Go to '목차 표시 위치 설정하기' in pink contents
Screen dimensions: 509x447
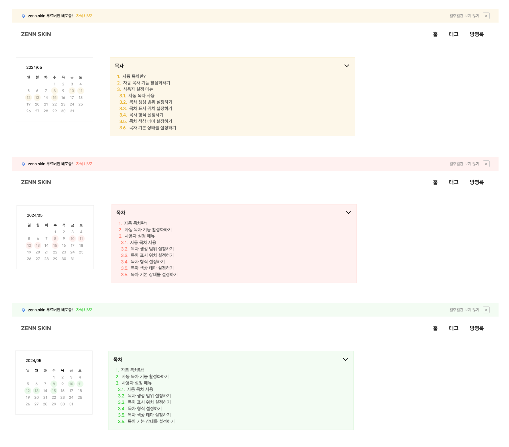152,255
